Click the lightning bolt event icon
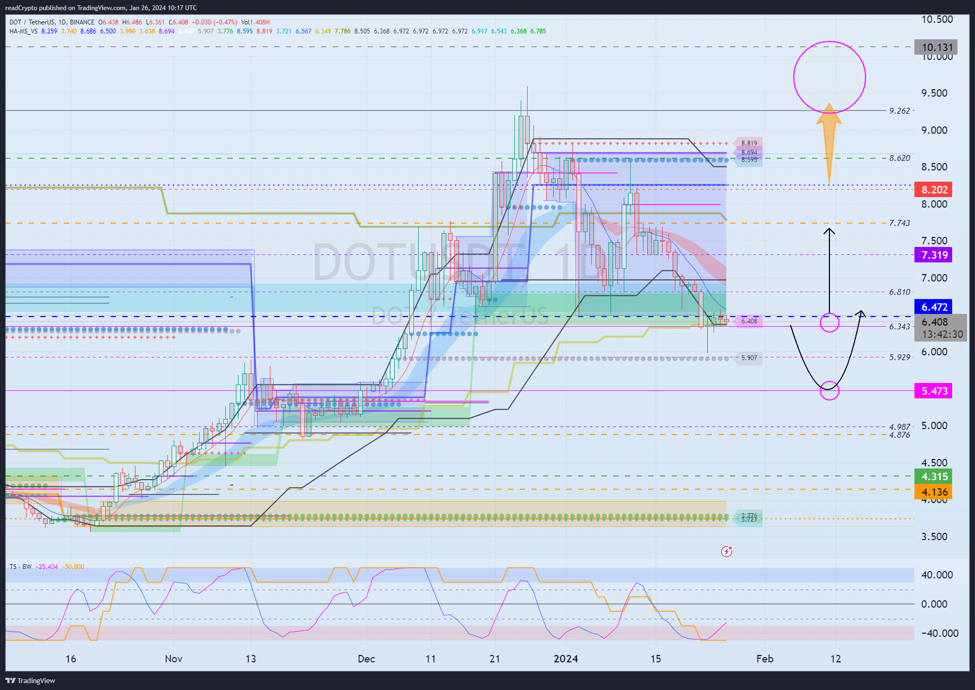The height and width of the screenshot is (690, 975). click(x=726, y=551)
